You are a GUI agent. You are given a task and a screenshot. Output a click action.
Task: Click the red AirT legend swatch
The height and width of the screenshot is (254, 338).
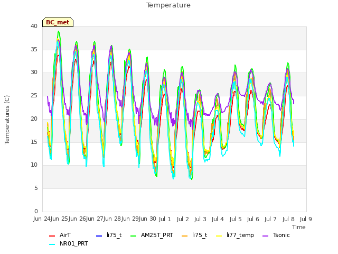click(x=52, y=236)
